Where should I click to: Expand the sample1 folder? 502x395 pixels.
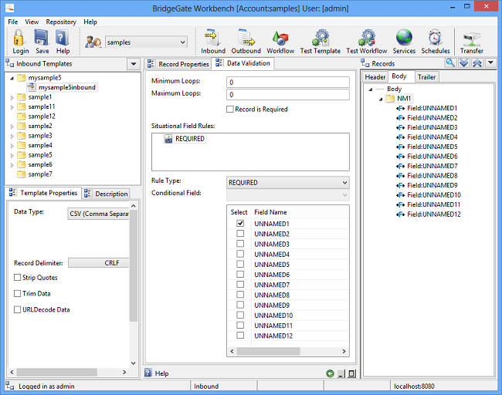pyautogui.click(x=12, y=97)
